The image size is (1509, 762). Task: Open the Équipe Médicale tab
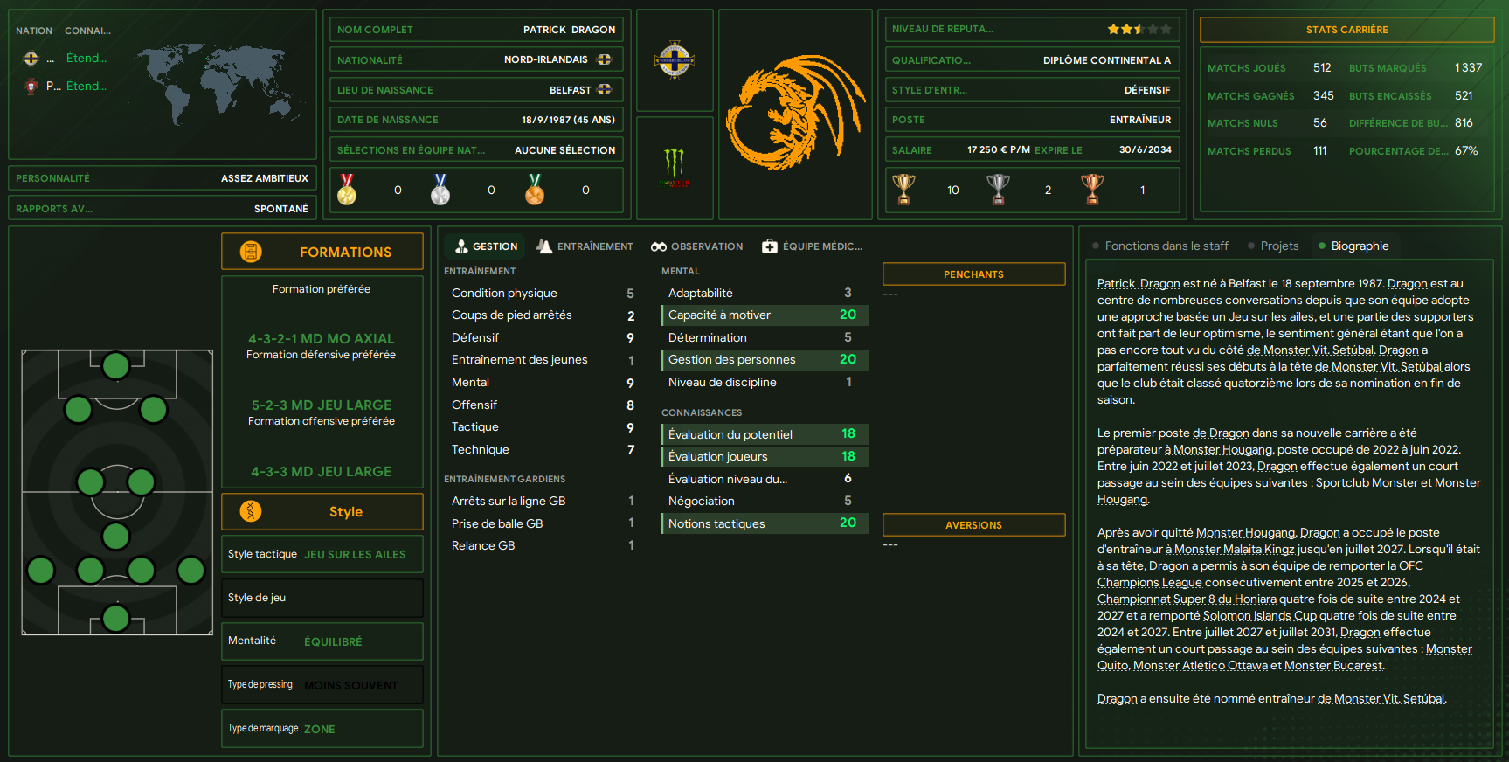click(812, 246)
